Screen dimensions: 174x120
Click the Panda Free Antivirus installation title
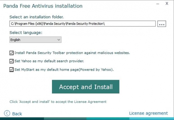(x=43, y=6)
